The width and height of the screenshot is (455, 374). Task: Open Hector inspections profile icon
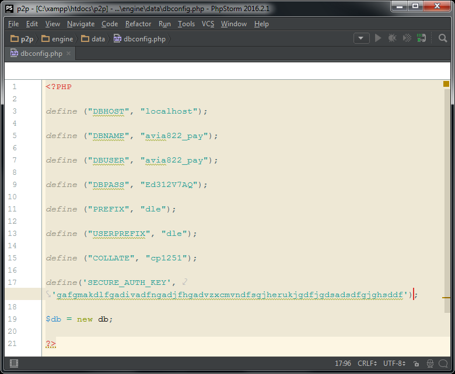[x=430, y=364]
